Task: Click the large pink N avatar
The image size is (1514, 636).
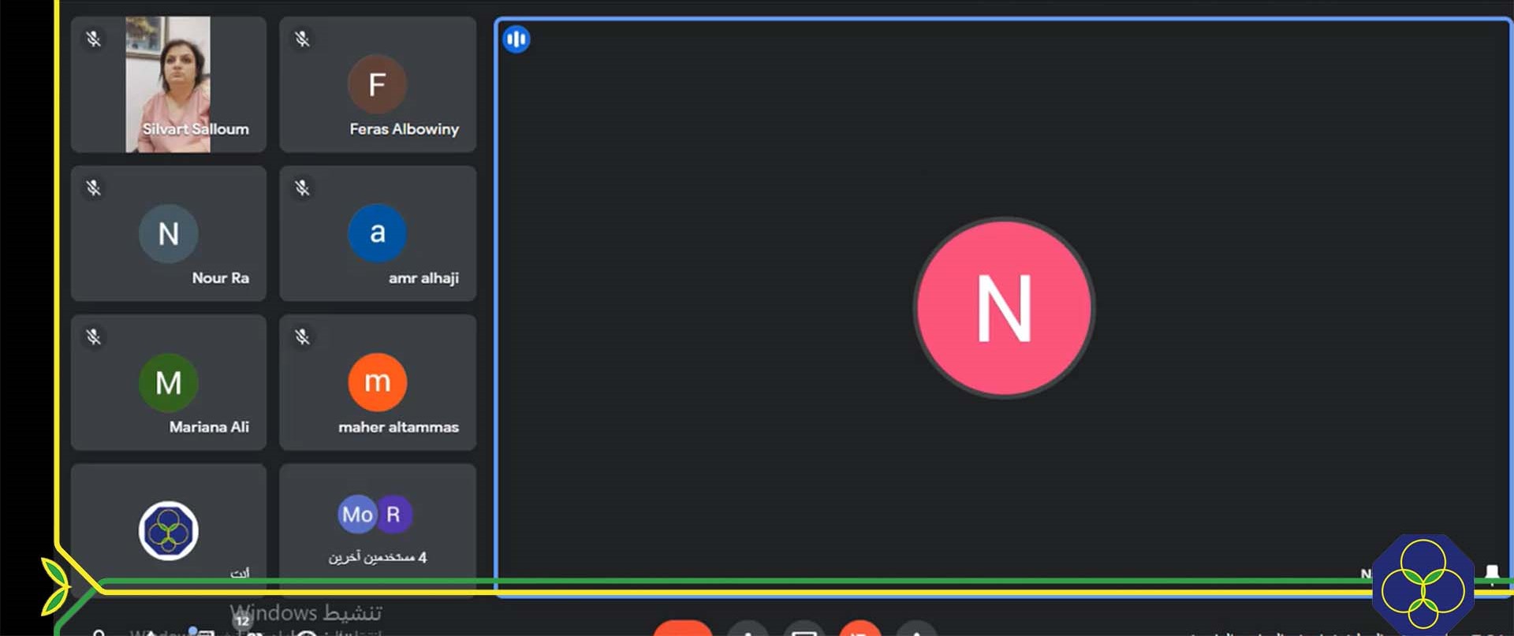Action: pos(1004,308)
